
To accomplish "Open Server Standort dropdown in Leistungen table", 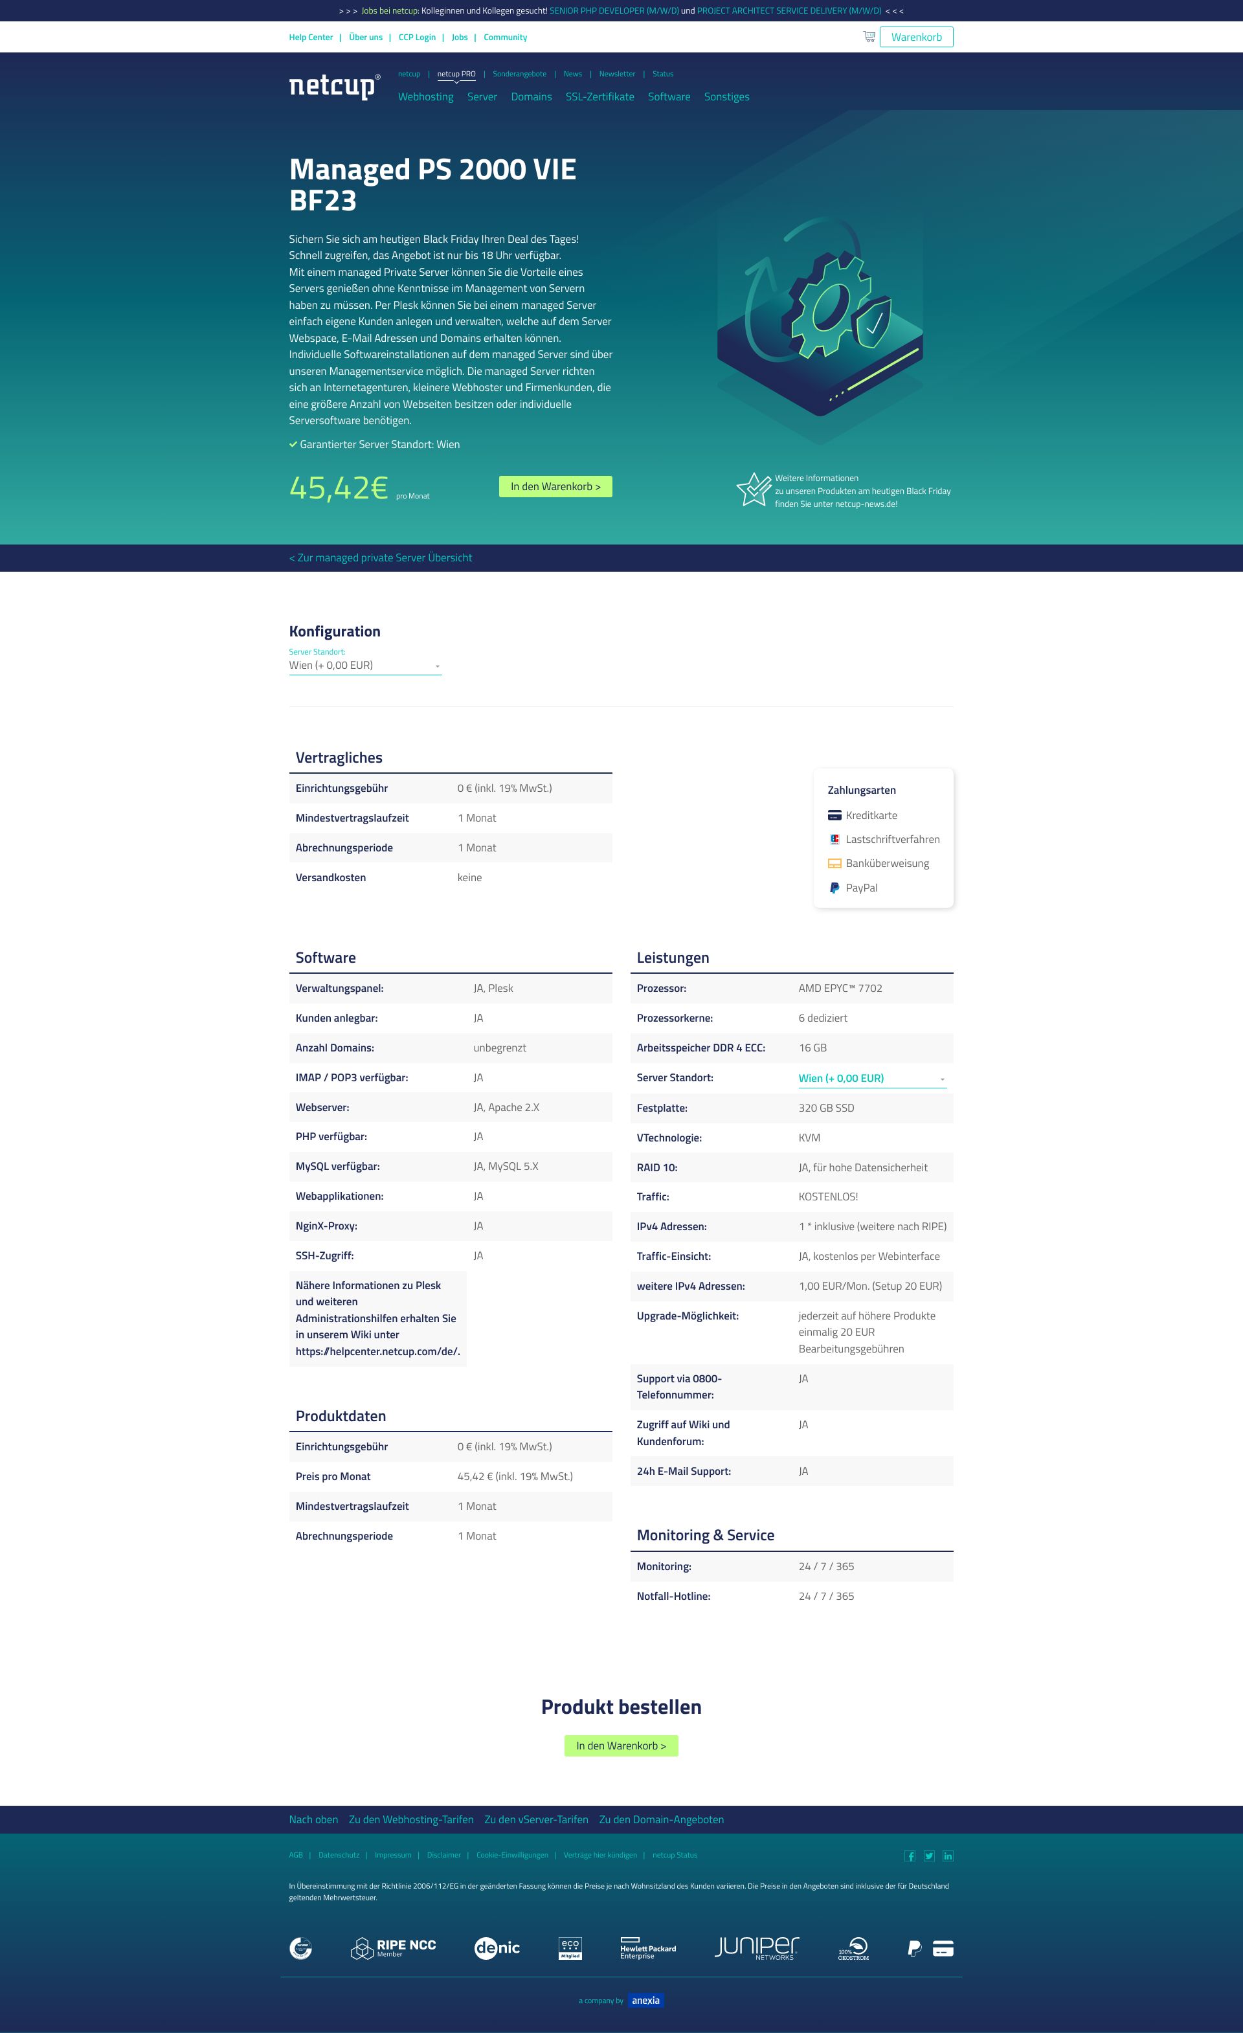I will pos(872,1077).
